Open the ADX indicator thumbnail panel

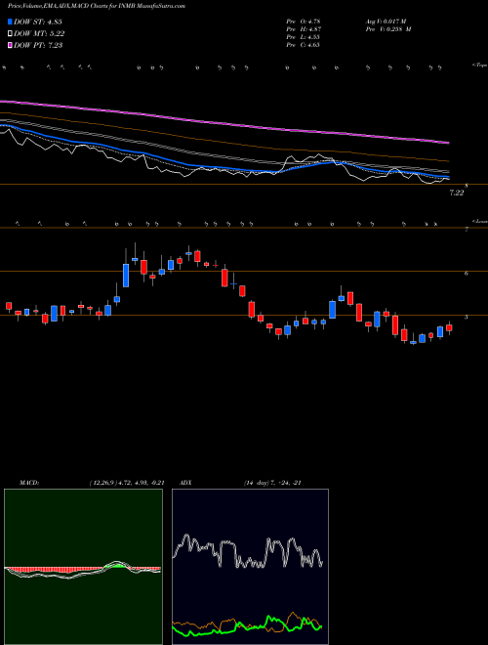pos(250,567)
